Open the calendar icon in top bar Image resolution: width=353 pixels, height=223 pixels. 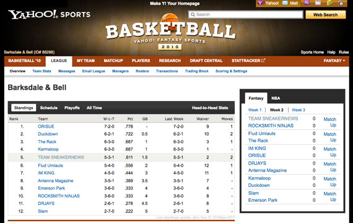[318, 2]
